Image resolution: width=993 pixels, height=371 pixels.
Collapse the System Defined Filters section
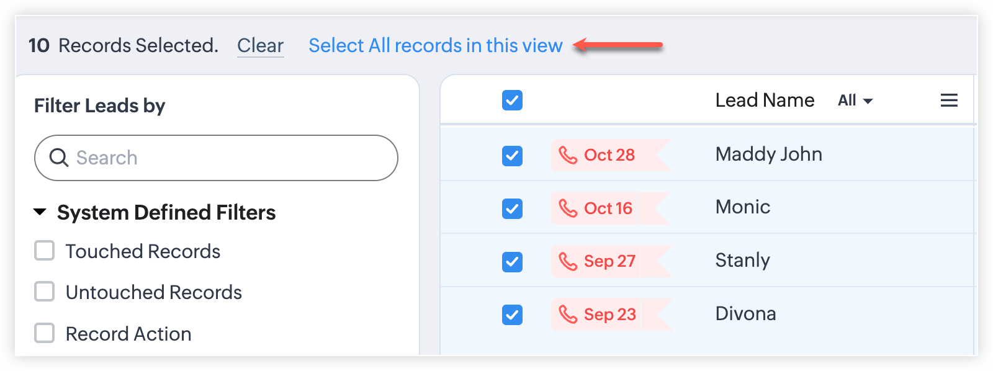(x=40, y=212)
